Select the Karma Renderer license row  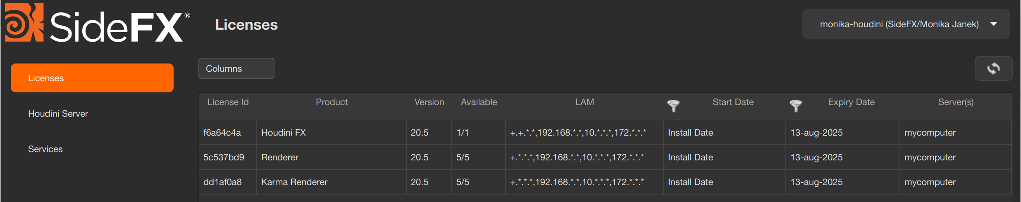(x=294, y=182)
